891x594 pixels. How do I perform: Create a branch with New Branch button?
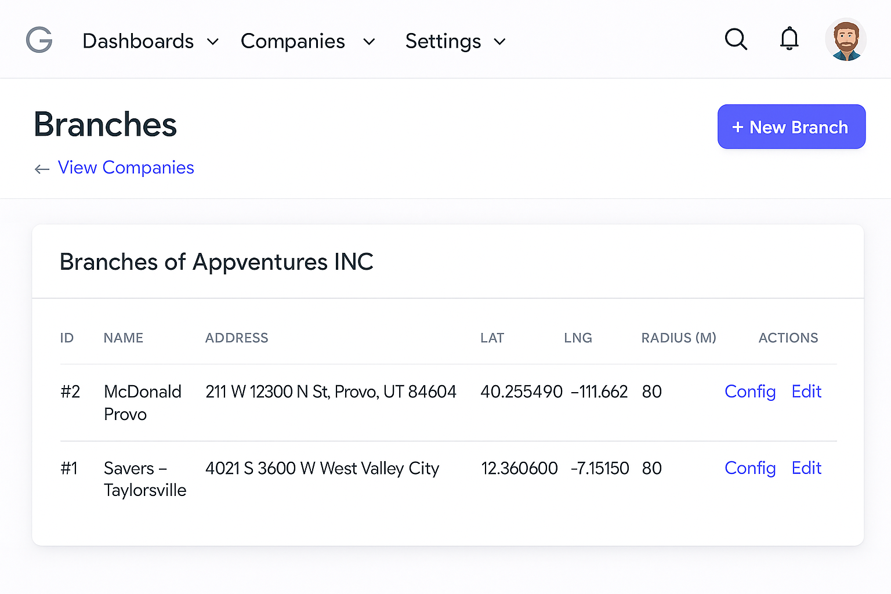point(791,126)
